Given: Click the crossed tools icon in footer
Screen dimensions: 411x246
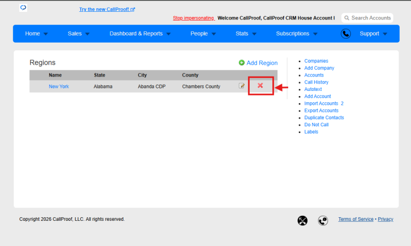Looking at the screenshot, I should pyautogui.click(x=302, y=221).
